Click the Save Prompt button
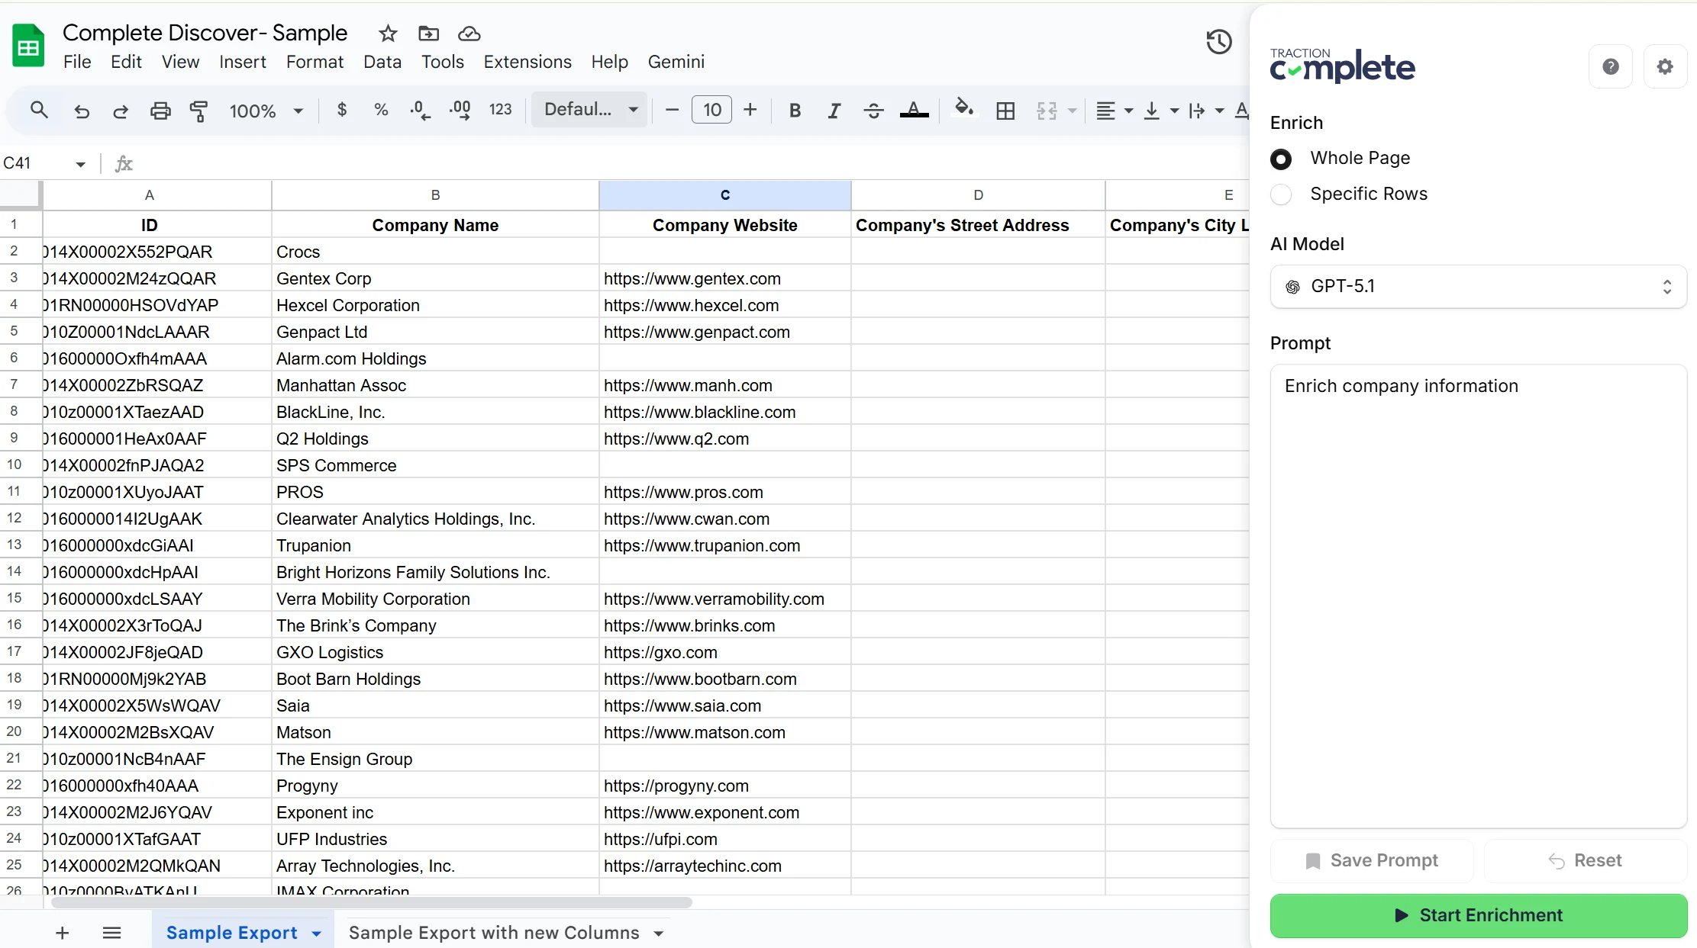This screenshot has width=1697, height=948. (1372, 860)
